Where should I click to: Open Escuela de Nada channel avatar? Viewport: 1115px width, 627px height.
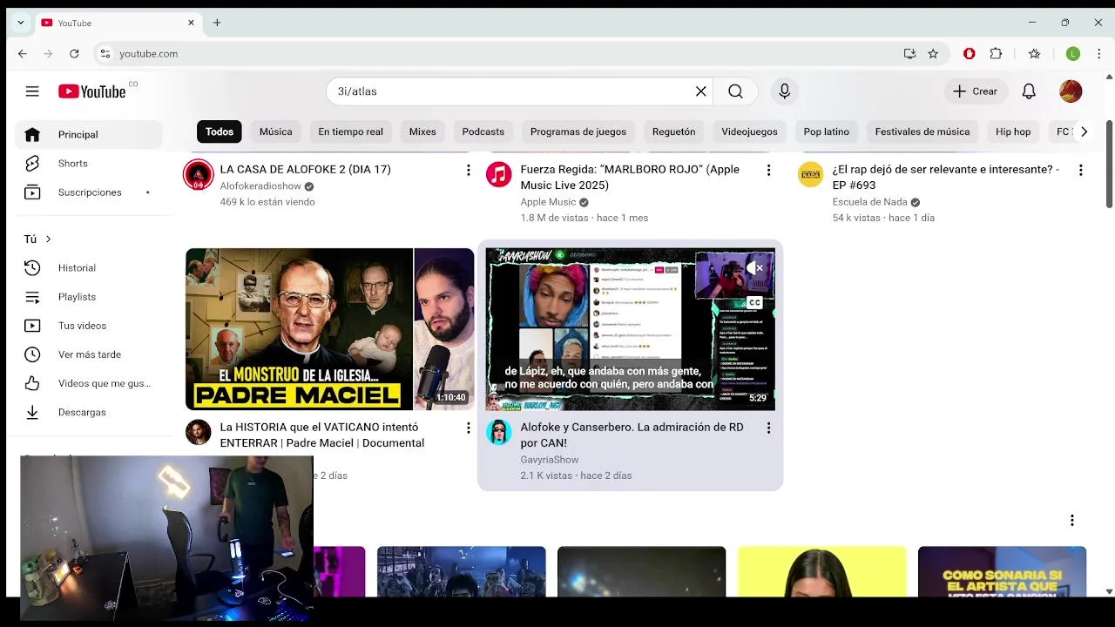point(811,175)
